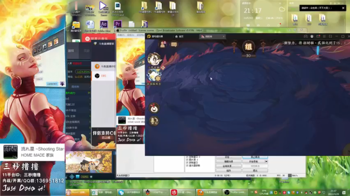Click the 小葫芦弹幕助手 taskbar button
This screenshot has height=196, width=350.
129,192
